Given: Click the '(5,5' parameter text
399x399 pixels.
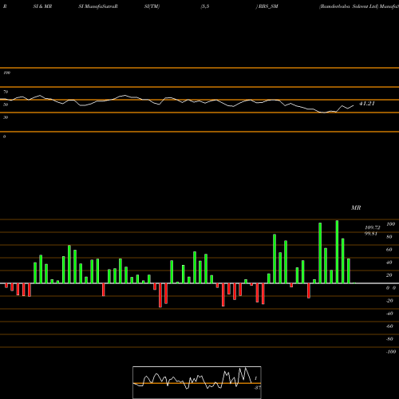Looking at the screenshot, I should coord(205,6).
